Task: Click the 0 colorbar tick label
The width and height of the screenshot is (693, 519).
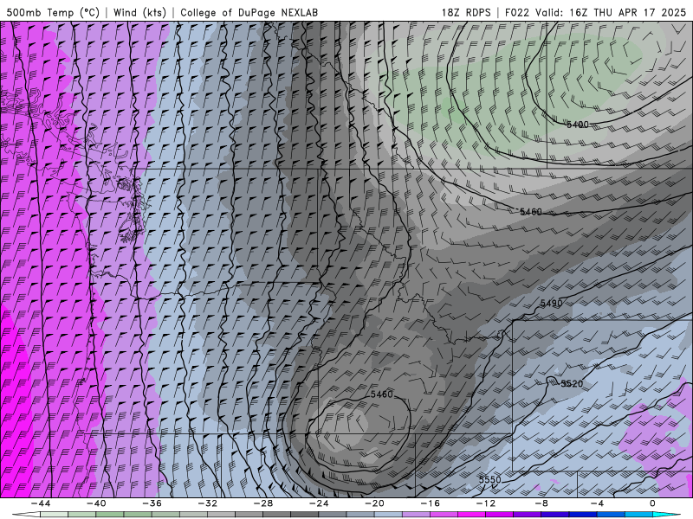Action: (x=653, y=503)
